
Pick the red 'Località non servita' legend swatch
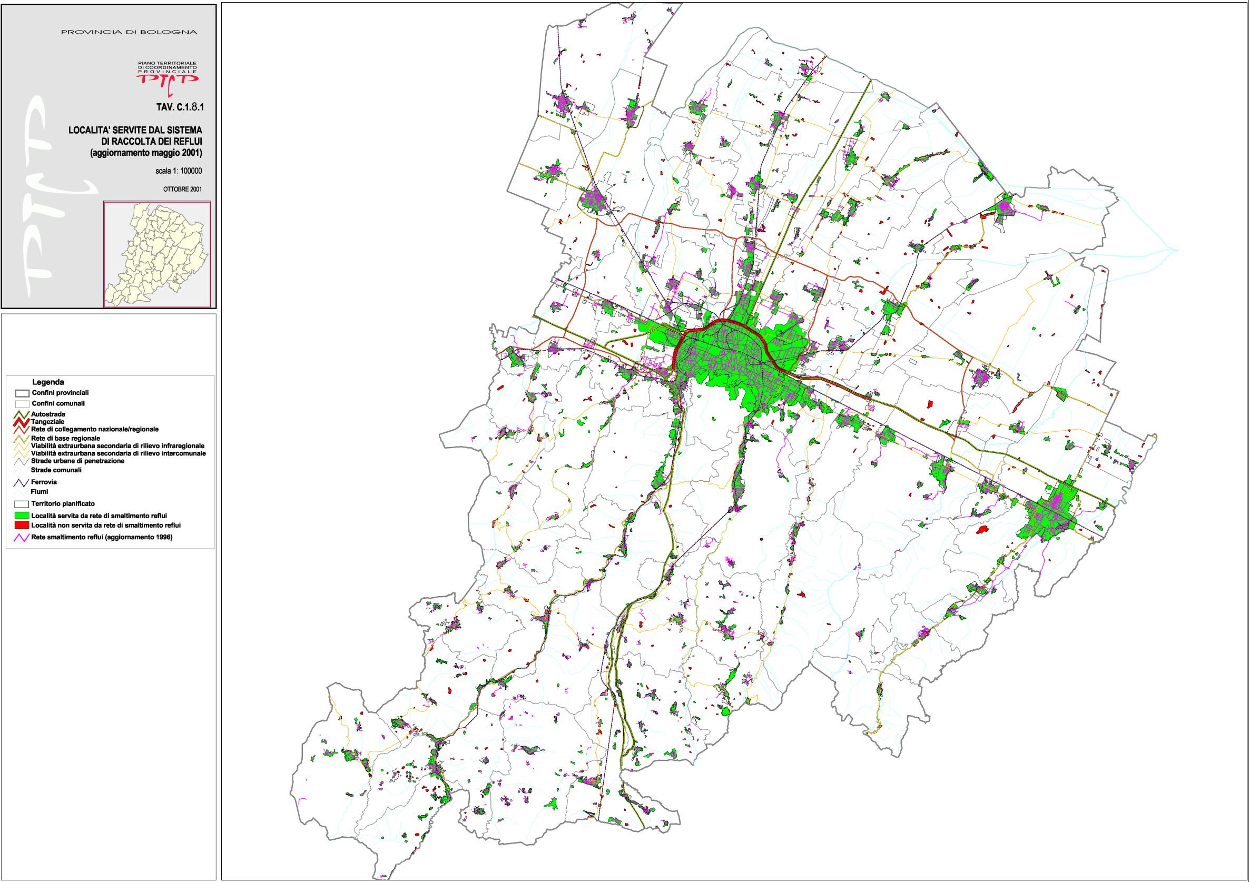click(x=22, y=526)
